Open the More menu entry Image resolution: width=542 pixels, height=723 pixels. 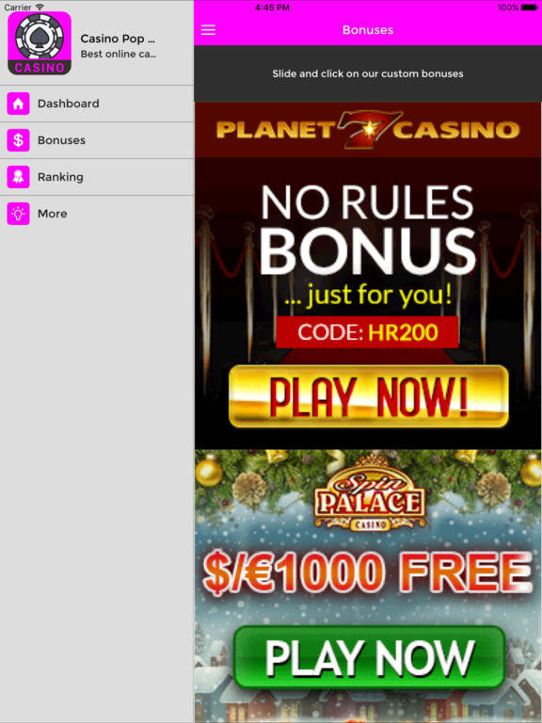click(97, 214)
